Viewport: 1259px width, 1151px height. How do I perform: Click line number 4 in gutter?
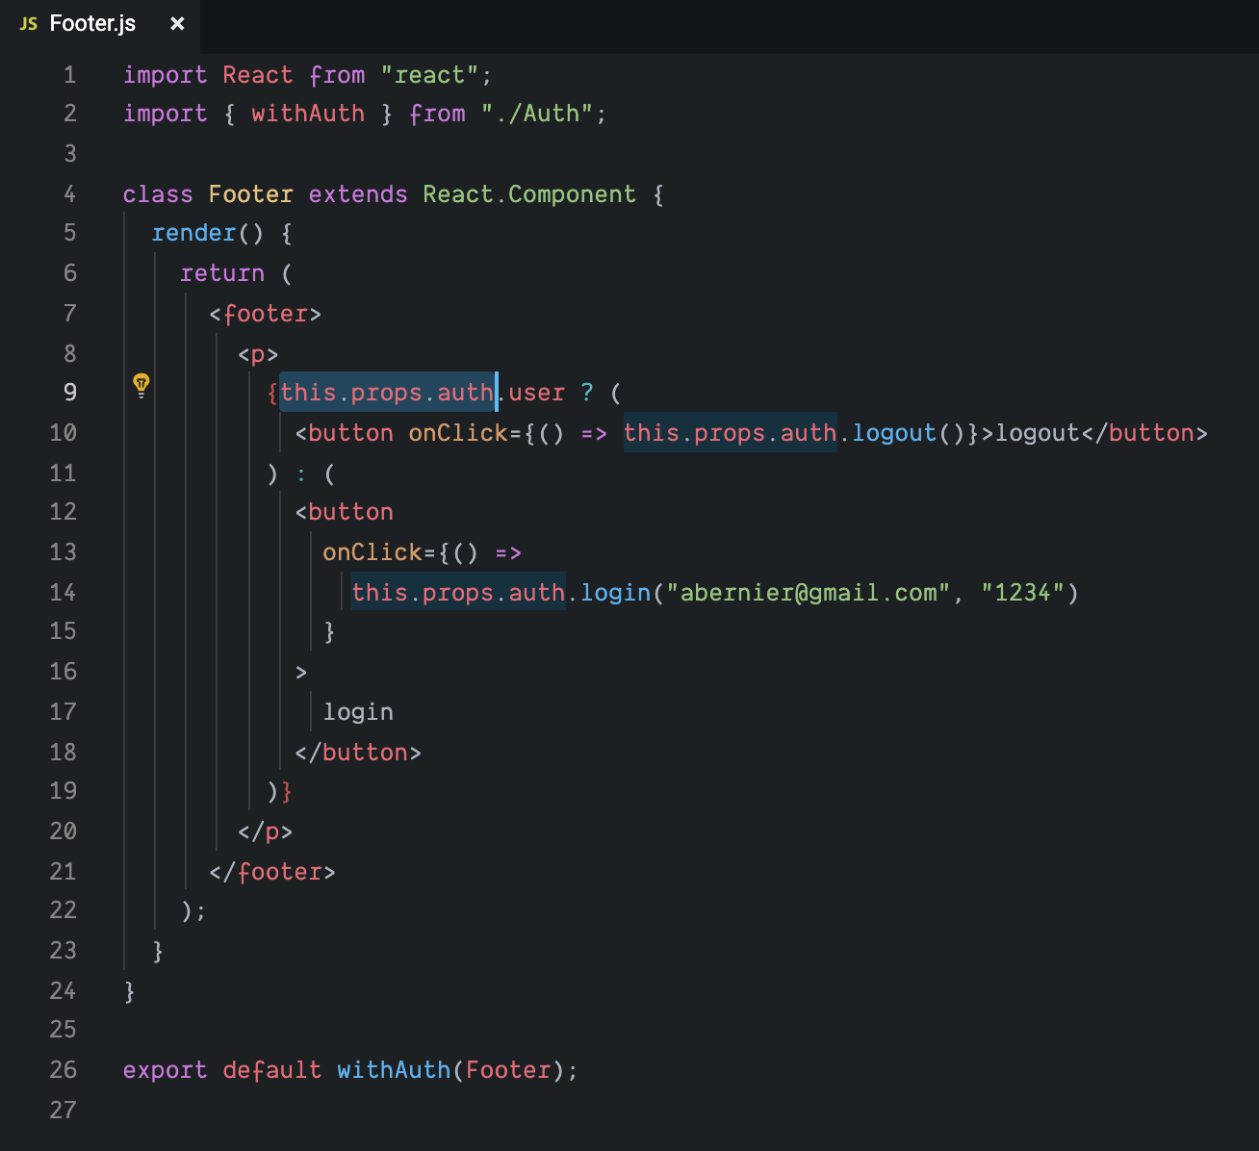pyautogui.click(x=69, y=194)
